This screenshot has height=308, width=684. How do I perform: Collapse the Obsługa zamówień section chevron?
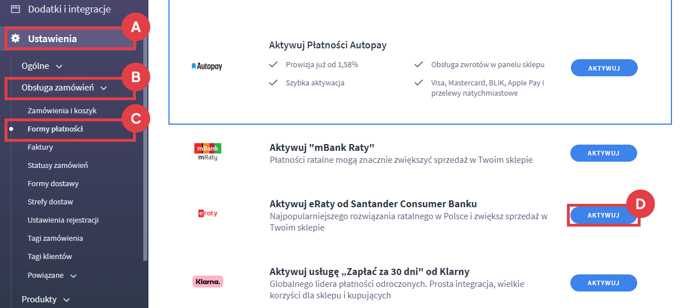[103, 88]
